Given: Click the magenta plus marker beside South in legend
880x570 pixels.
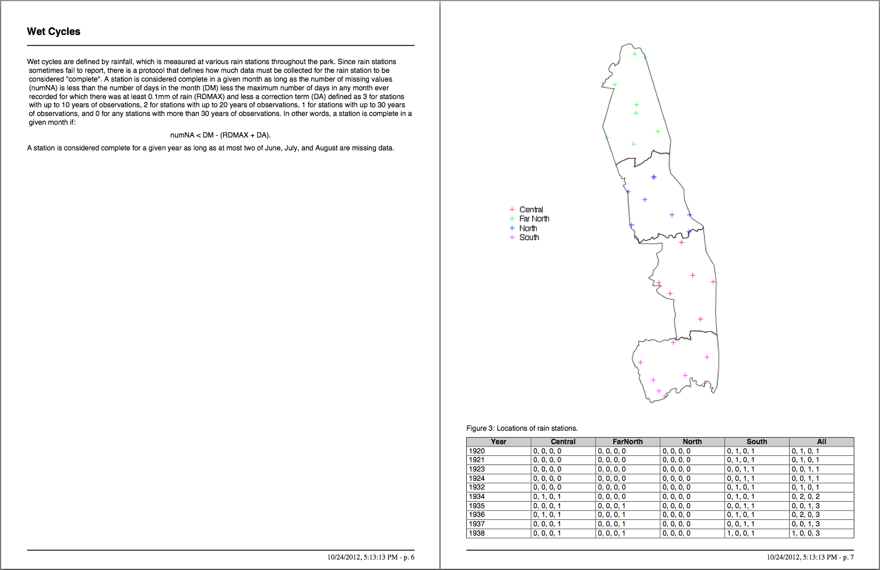Looking at the screenshot, I should (512, 237).
